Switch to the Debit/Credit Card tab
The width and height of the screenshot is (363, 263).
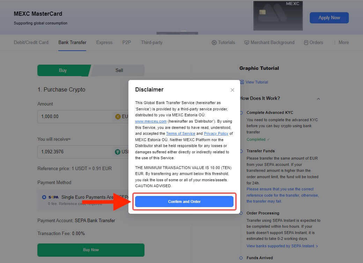31,42
